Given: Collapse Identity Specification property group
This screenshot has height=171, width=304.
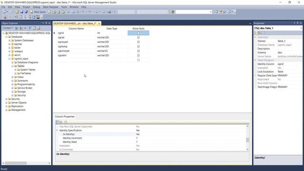Looking at the screenshot, I should click(x=57, y=131).
